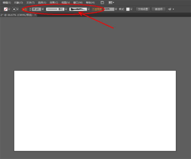Expand the 等比 width profile dropdown
This screenshot has width=191, height=159.
click(x=66, y=9)
